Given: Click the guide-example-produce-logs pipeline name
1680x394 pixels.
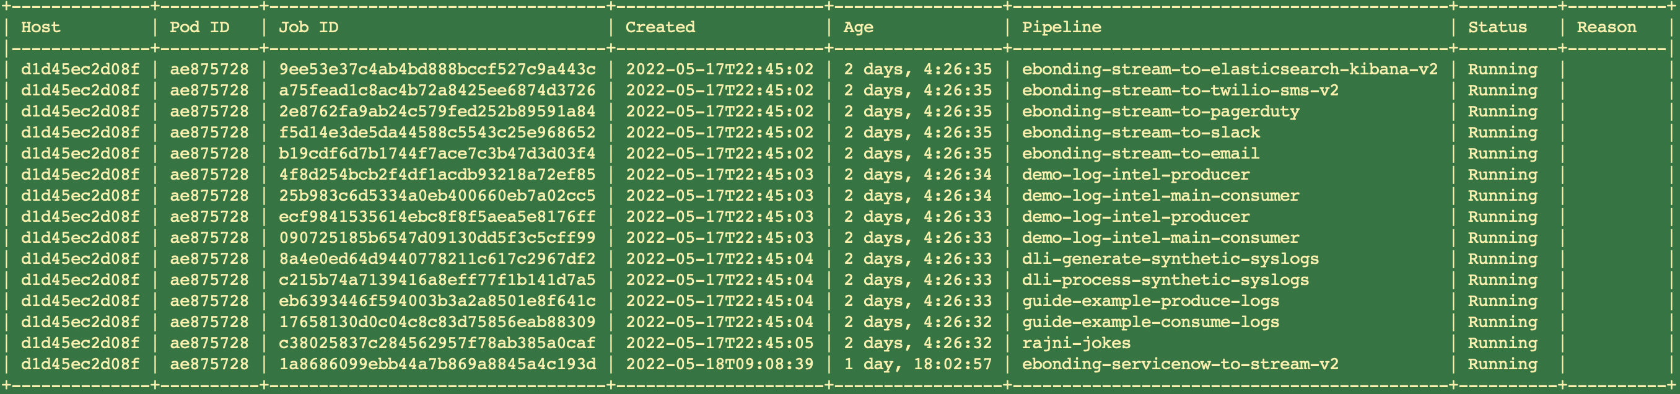Looking at the screenshot, I should 1150,300.
